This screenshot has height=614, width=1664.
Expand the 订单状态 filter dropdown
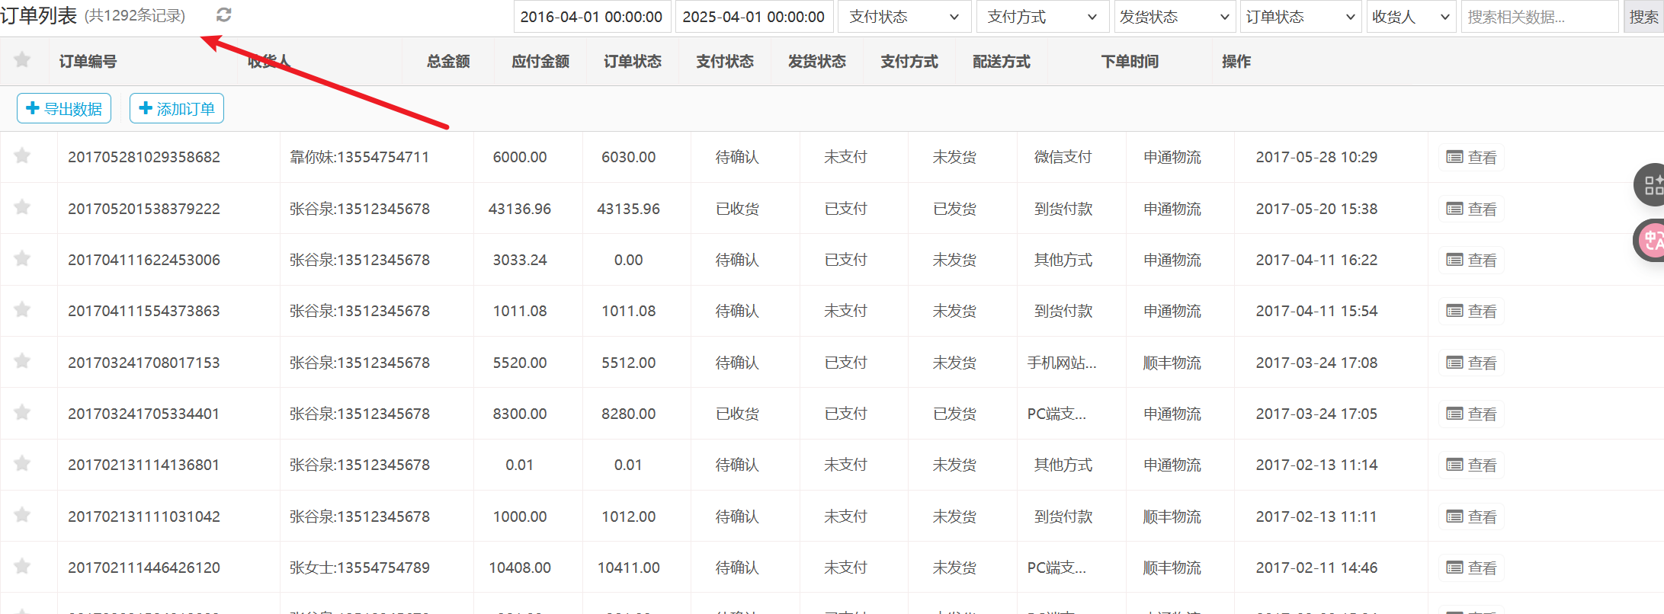[x=1300, y=17]
